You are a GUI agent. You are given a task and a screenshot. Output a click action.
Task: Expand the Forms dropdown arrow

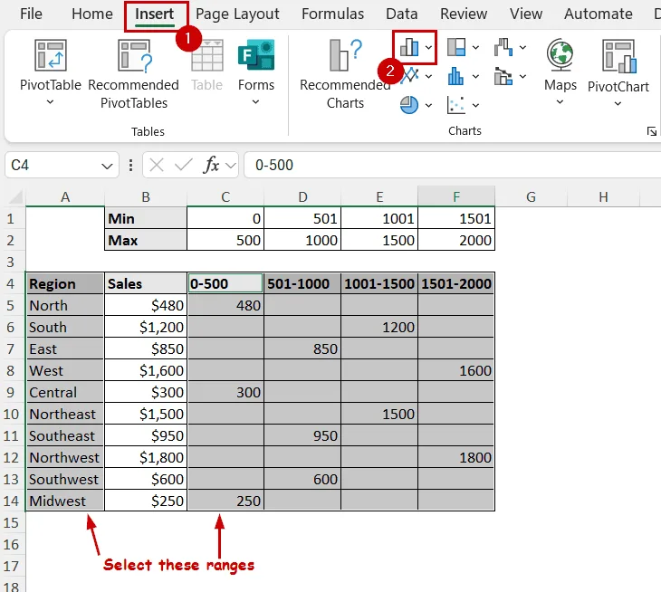(256, 102)
